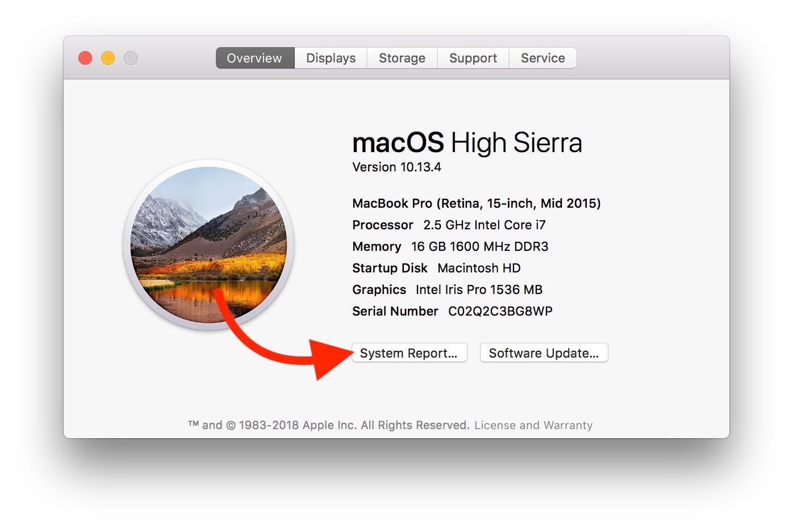Click the macOS High Sierra logo text

click(x=467, y=143)
